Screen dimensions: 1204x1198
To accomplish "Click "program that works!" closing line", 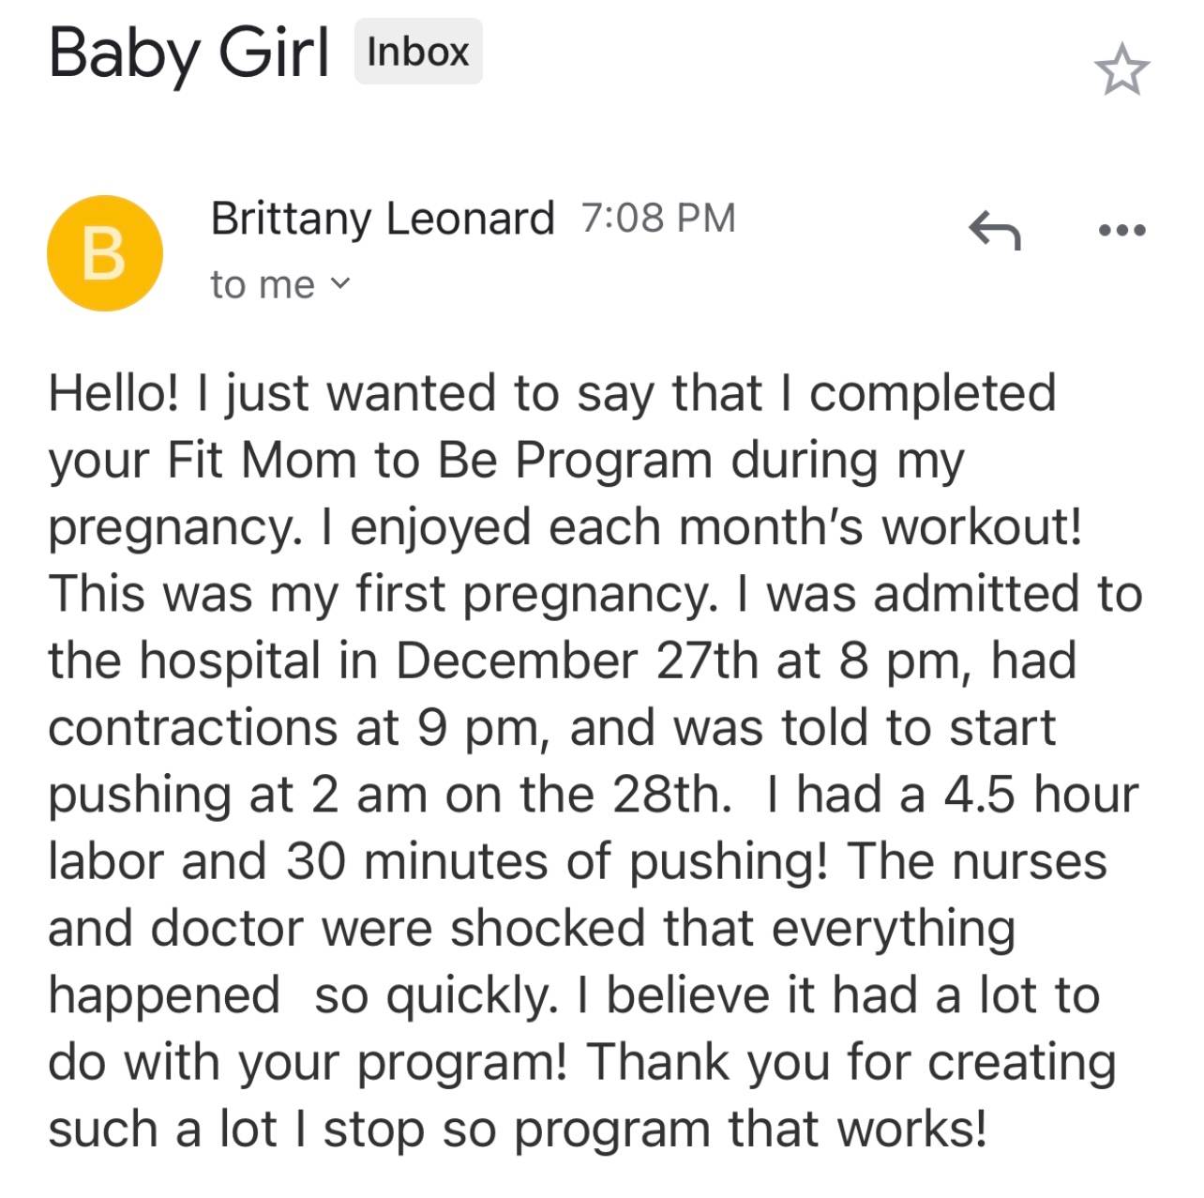I will coord(751,1130).
